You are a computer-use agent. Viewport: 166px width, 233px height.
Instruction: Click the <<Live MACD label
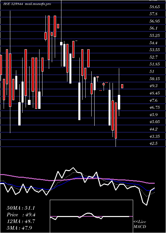(x=140, y=224)
